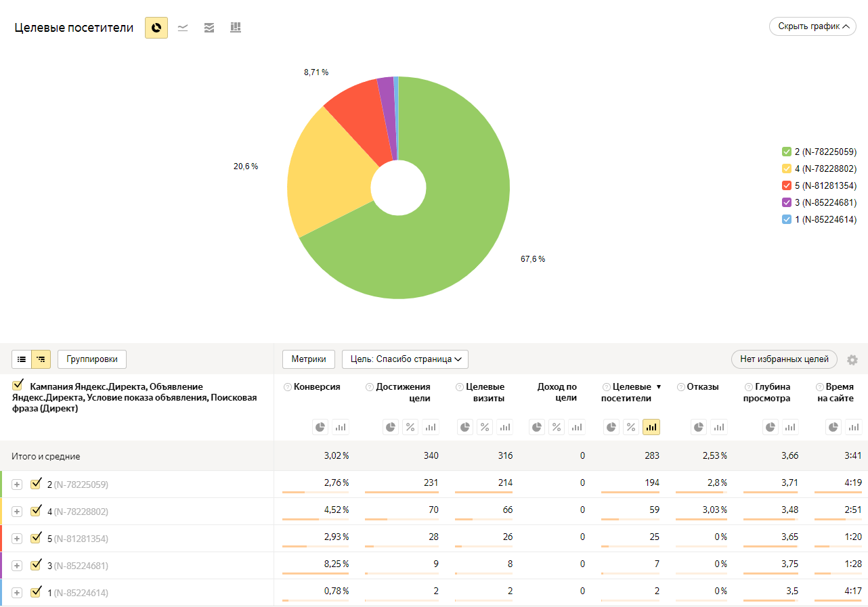This screenshot has height=607, width=868.
Task: Click the Целевые посетители chart title
Action: coord(74,28)
